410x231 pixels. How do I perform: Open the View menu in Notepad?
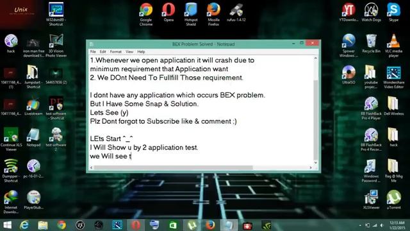pos(129,51)
